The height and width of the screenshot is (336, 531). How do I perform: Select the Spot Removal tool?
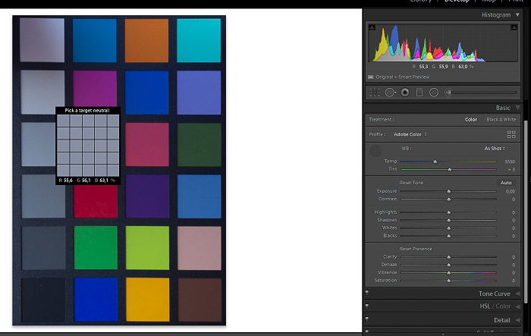click(x=391, y=93)
